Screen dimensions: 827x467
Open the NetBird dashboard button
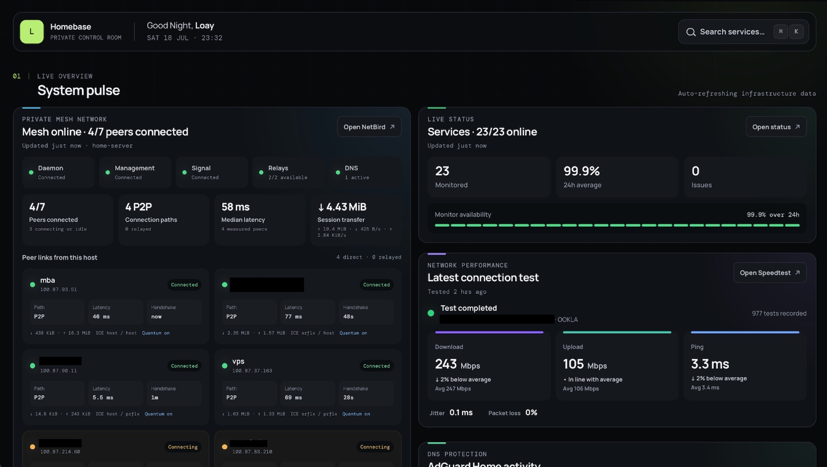369,127
